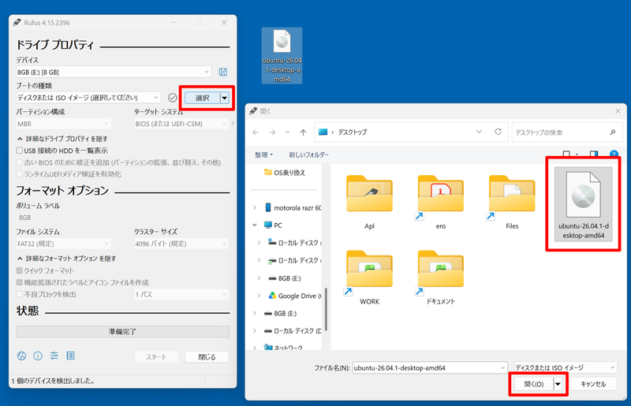Click the 開く(O) button
631x406 pixels.
tap(534, 384)
